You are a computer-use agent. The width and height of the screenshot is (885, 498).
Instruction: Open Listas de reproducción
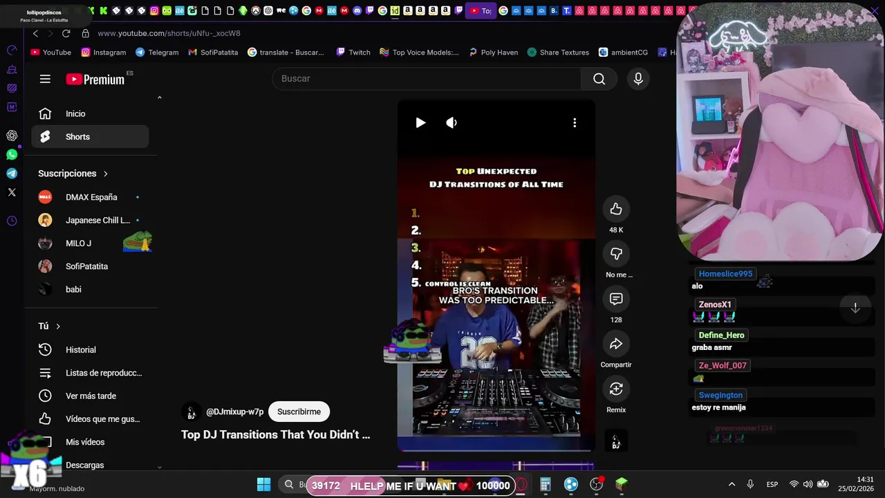[x=90, y=373]
